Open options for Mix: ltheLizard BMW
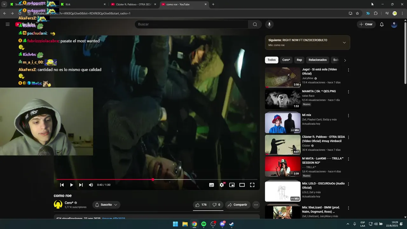 coord(348,208)
